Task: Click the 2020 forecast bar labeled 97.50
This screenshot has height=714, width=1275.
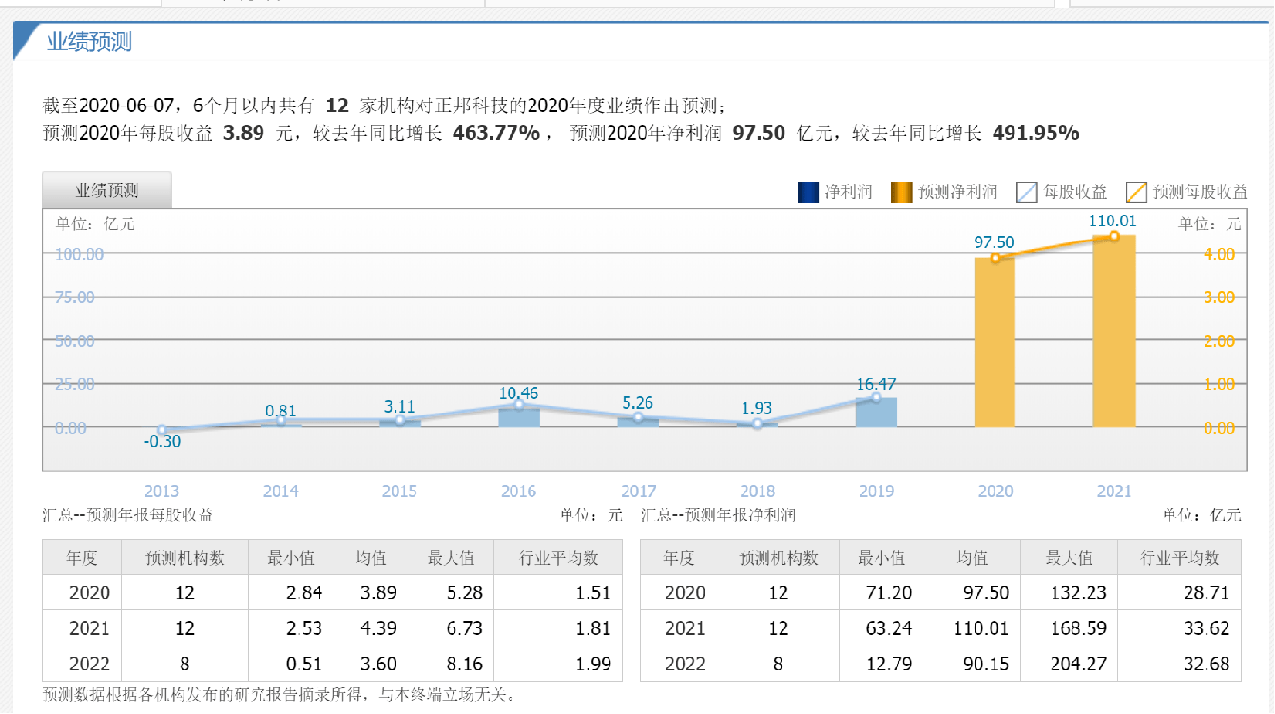Action: (x=995, y=342)
